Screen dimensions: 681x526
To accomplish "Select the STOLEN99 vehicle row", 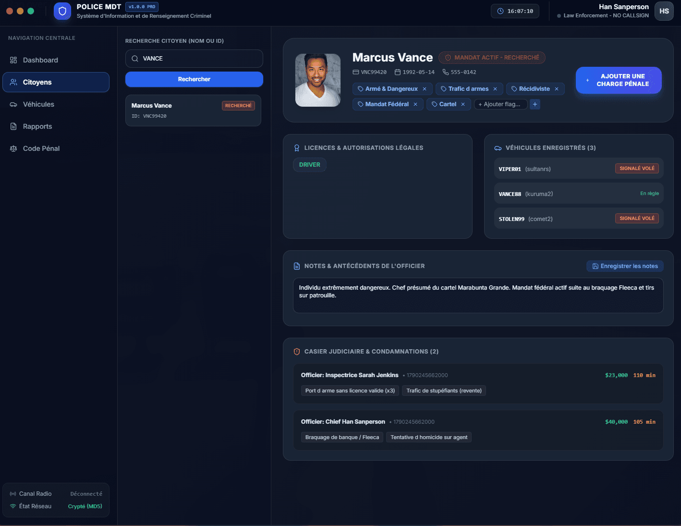I will [579, 219].
